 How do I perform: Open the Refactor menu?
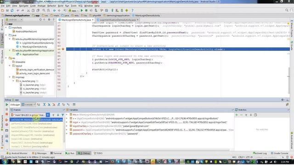click(x=51, y=6)
